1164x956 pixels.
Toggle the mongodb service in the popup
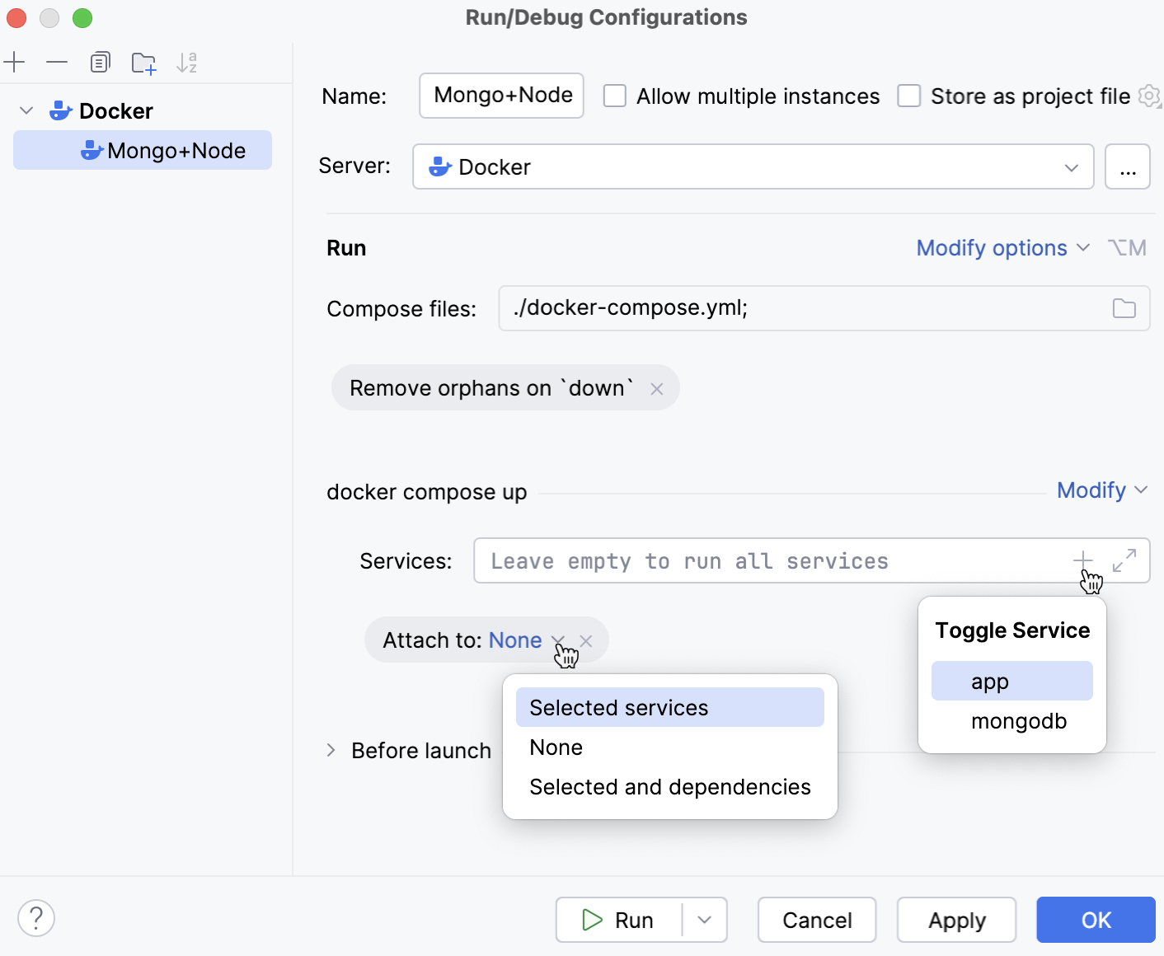pos(1019,721)
